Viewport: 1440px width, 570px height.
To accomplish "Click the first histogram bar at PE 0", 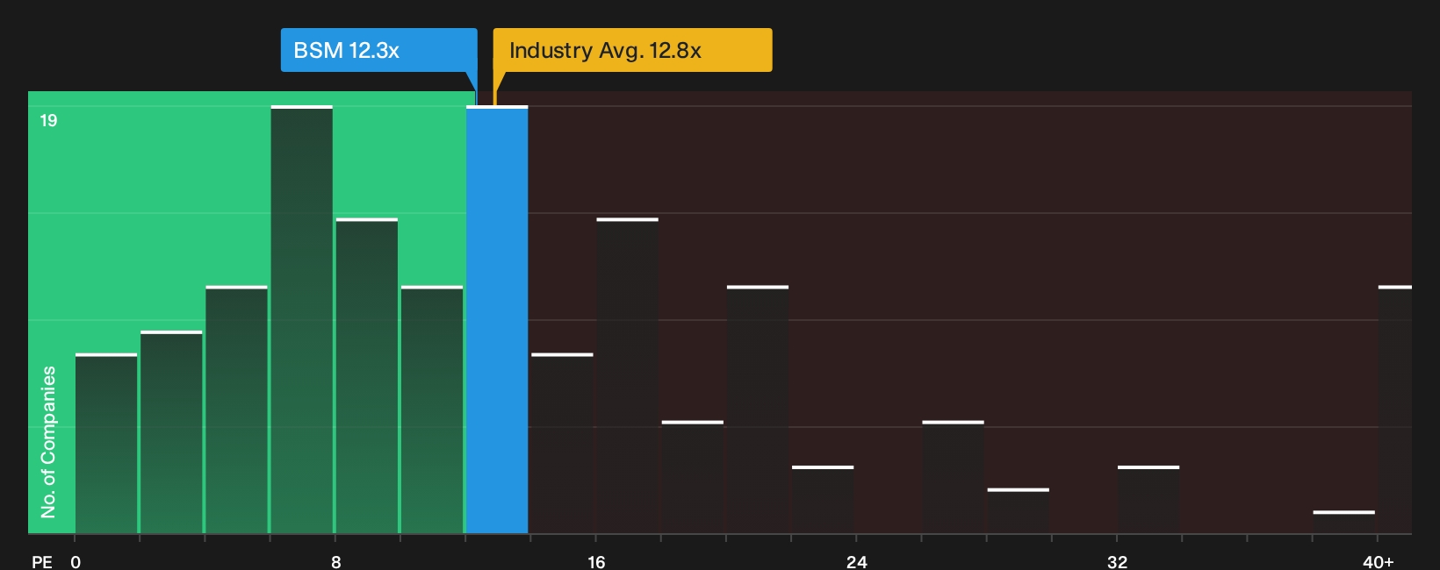I will click(x=106, y=444).
